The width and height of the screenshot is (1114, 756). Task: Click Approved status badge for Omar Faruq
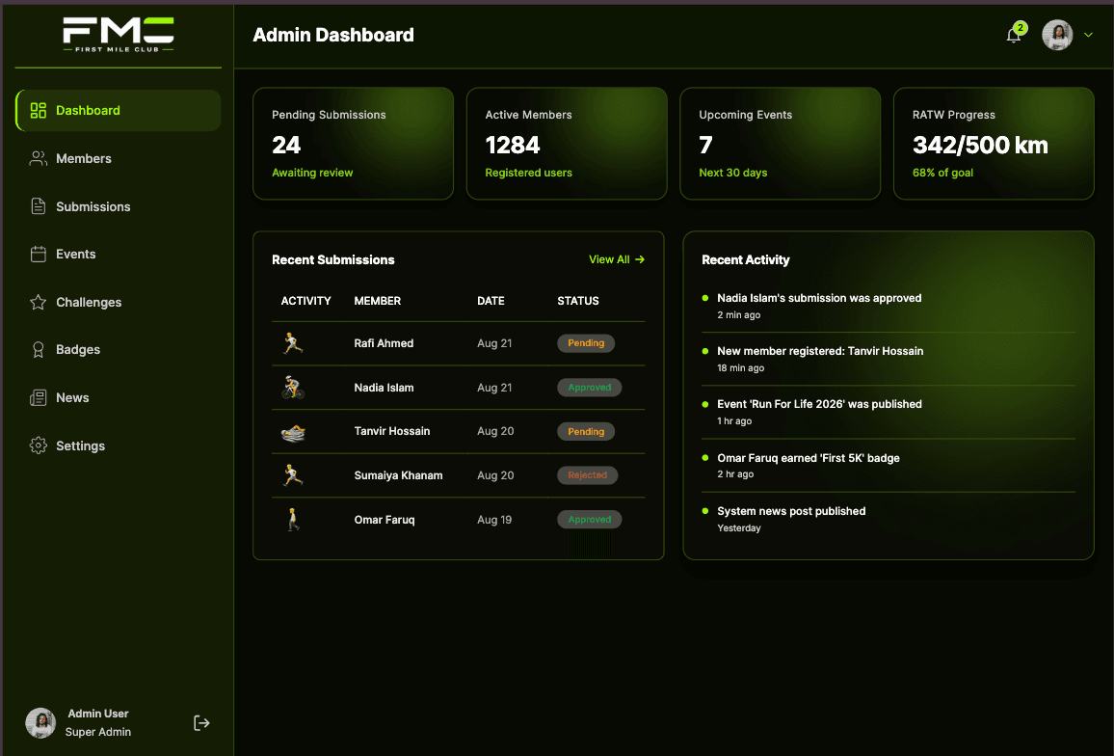point(590,520)
